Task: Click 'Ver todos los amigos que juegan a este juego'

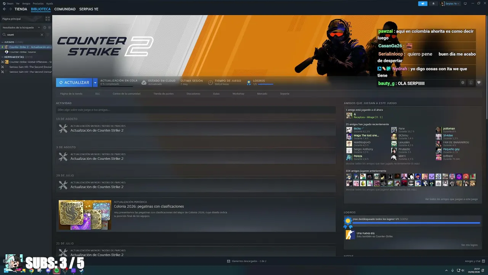Action: pos(451,199)
